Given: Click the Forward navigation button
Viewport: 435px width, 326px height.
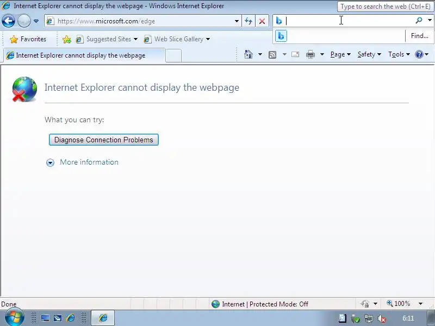Looking at the screenshot, I should click(x=24, y=21).
